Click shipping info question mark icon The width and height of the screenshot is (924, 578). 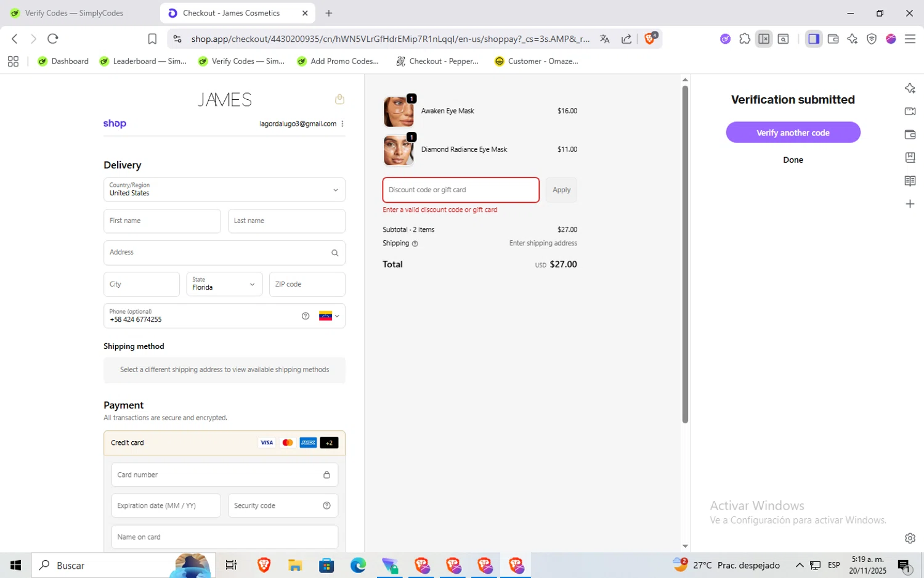point(415,243)
